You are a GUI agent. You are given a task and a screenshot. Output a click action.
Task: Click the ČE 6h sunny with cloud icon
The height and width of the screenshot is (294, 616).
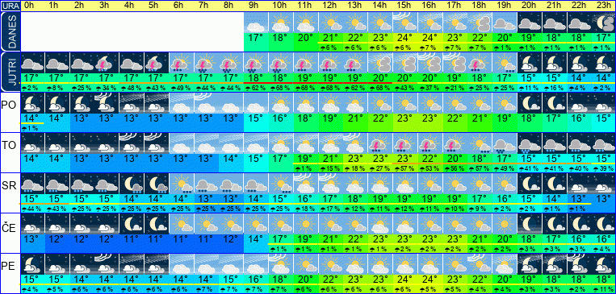(182, 224)
